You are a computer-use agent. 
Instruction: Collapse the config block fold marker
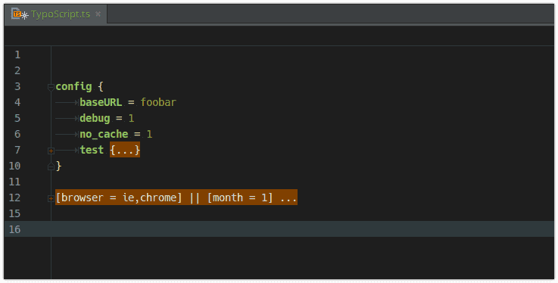(x=51, y=87)
